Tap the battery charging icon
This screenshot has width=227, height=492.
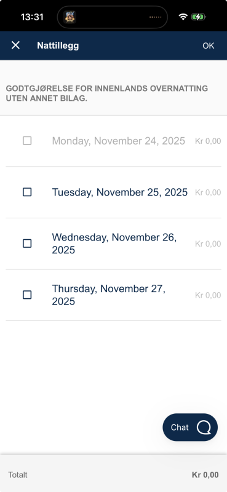[199, 17]
